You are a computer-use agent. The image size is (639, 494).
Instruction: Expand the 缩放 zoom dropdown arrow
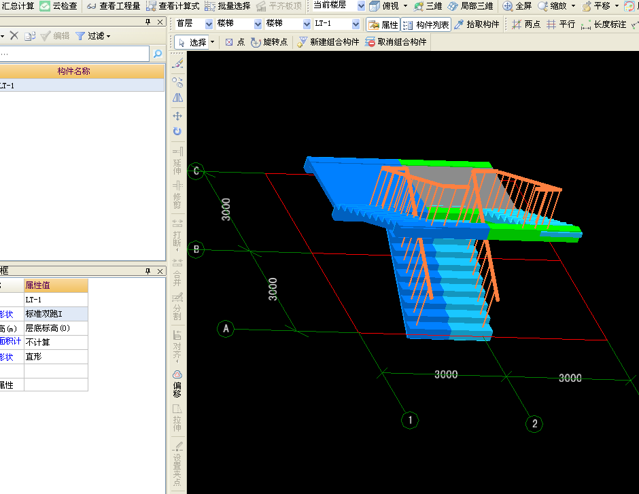(573, 6)
